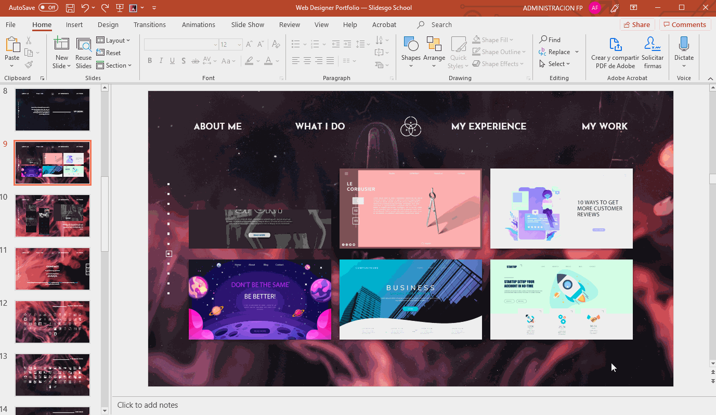This screenshot has height=415, width=716.
Task: Open the Slide Show tab
Action: tap(248, 24)
